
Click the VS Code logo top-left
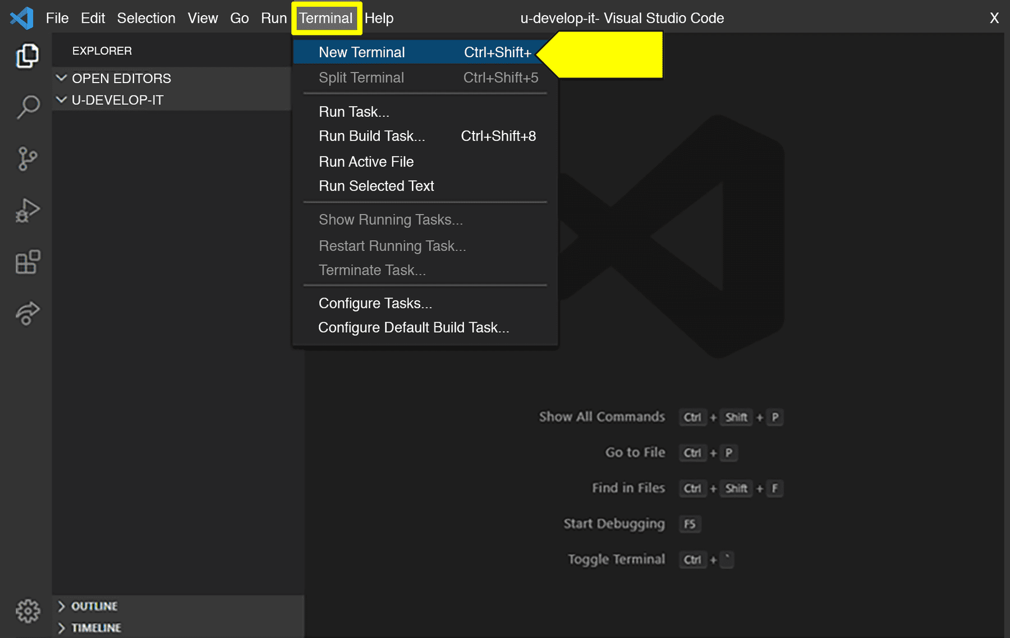click(x=20, y=17)
